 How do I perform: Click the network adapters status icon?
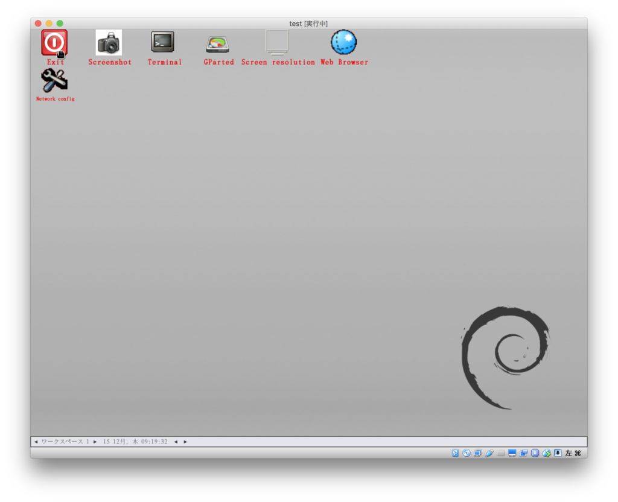pos(478,453)
